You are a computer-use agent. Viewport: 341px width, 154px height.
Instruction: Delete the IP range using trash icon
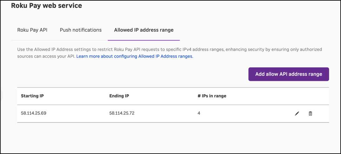(x=310, y=114)
